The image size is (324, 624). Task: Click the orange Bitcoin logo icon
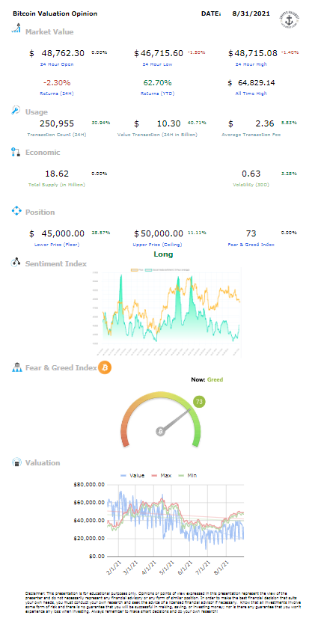pos(105,367)
